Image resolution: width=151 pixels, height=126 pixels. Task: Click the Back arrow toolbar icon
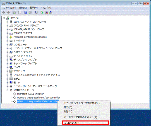coord(4,13)
